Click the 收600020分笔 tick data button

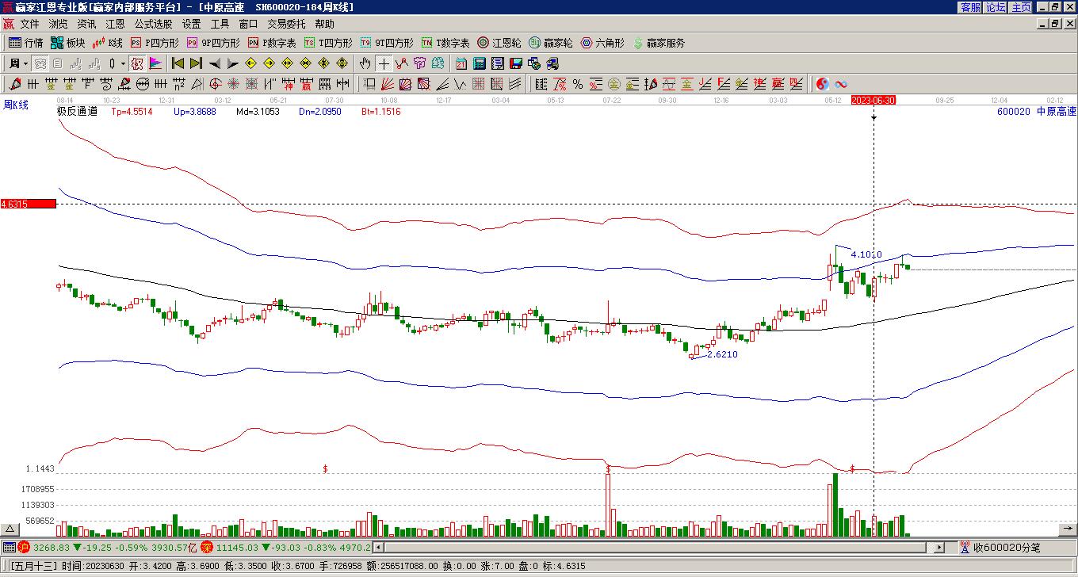[1000, 547]
